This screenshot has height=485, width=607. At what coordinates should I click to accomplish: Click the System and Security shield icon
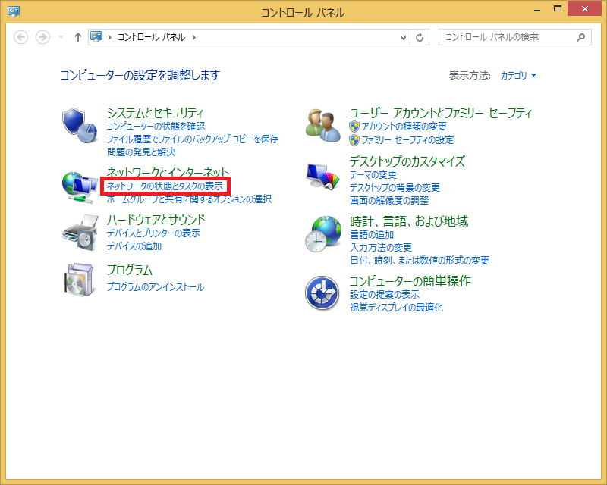tap(80, 125)
